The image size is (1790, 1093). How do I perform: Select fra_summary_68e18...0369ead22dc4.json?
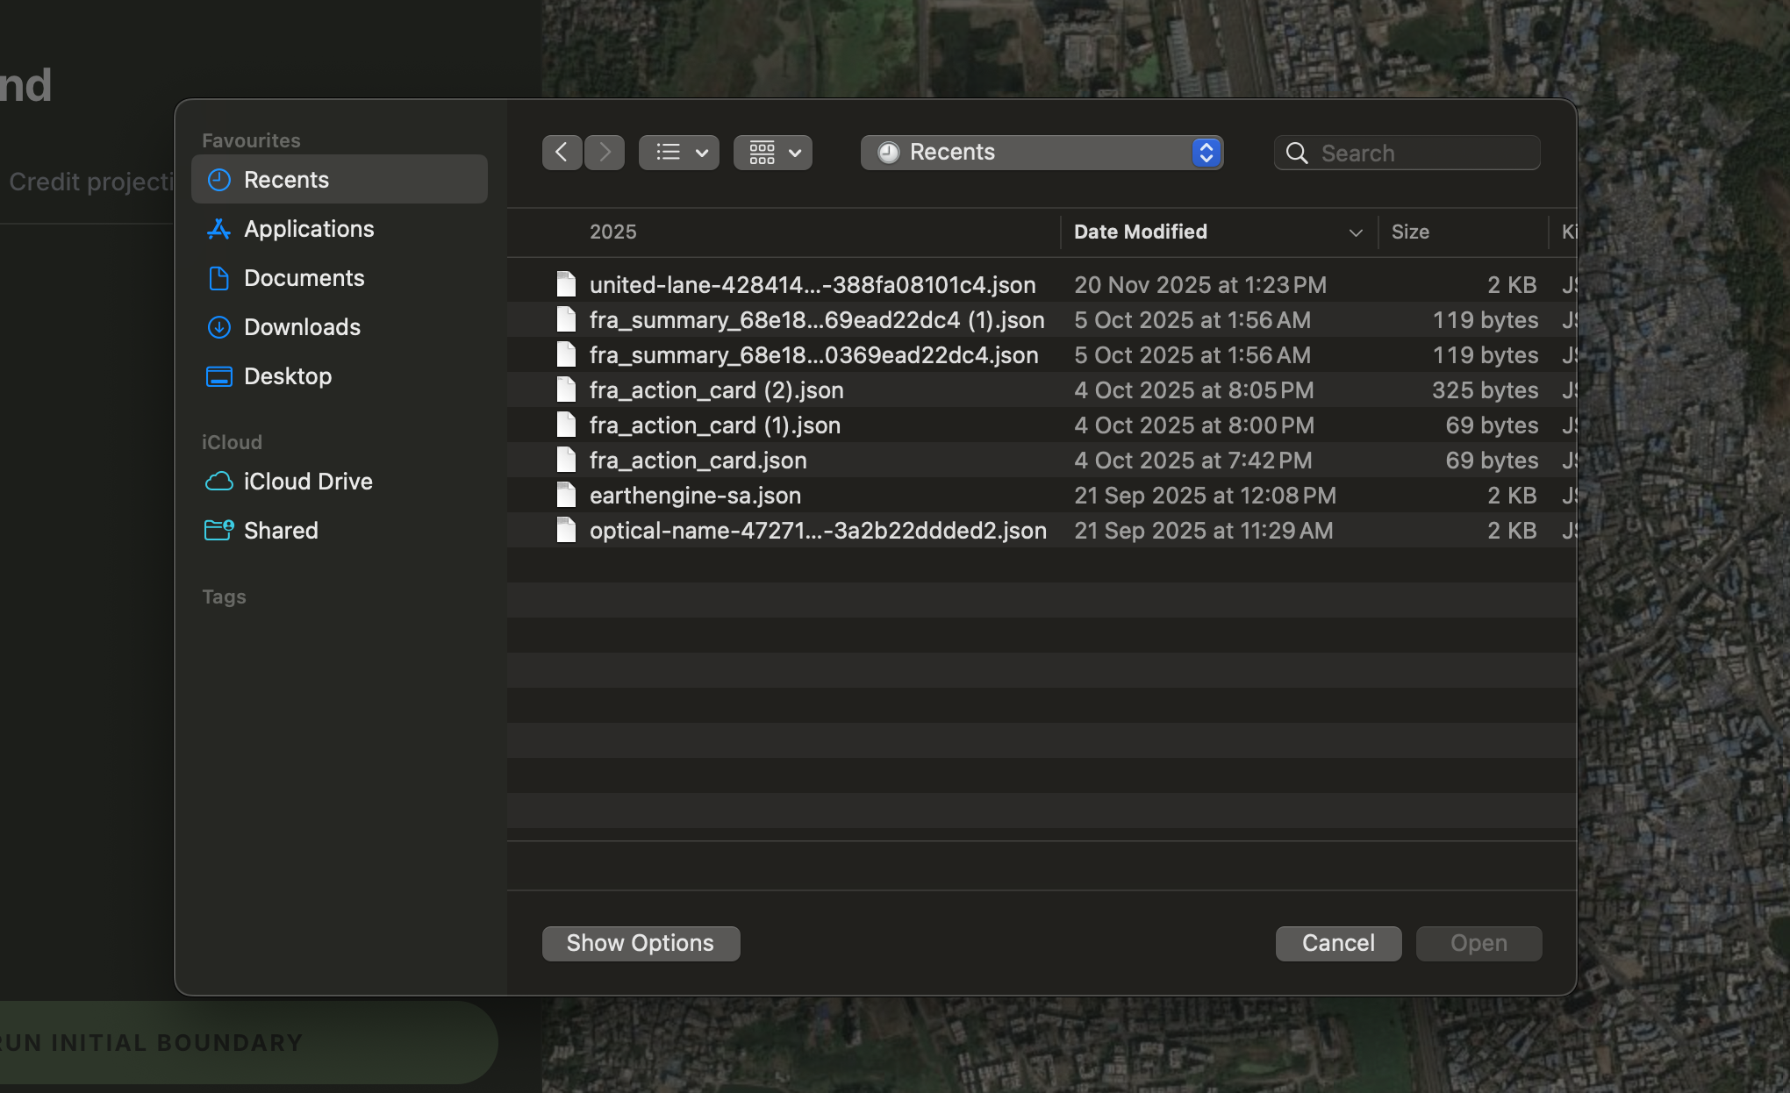tap(1042, 354)
